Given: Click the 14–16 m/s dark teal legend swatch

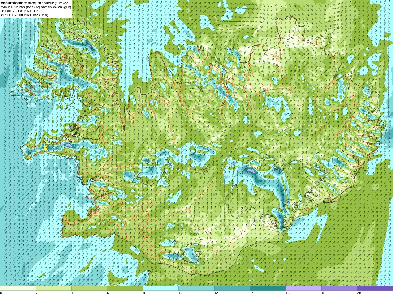Looking at the screenshot, I should pyautogui.click(x=268, y=289).
